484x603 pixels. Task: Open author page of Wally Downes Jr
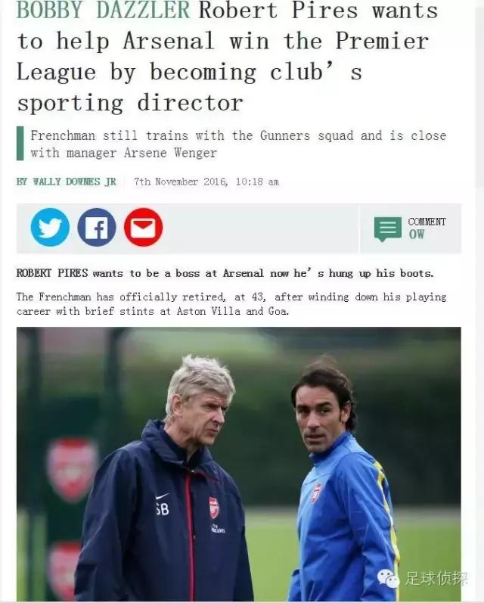pyautogui.click(x=66, y=182)
